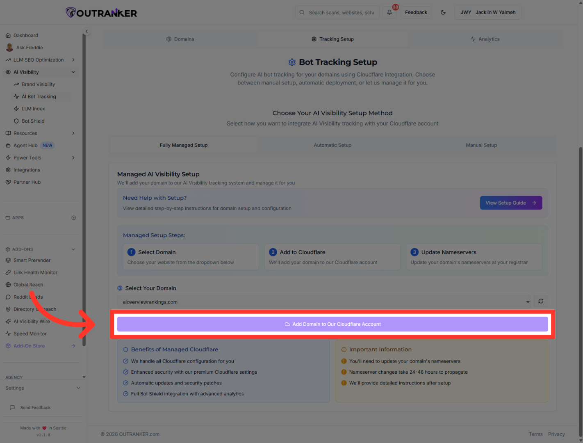Viewport: 583px width, 443px height.
Task: Toggle dark mode with the moon icon
Action: point(443,12)
